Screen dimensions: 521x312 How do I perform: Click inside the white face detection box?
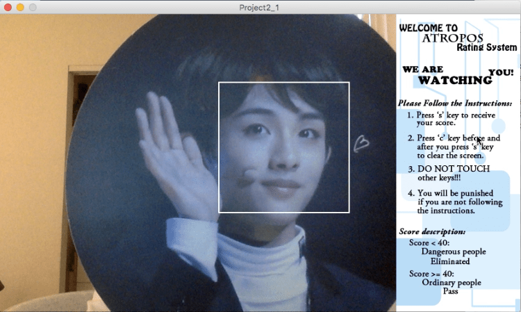coord(283,147)
